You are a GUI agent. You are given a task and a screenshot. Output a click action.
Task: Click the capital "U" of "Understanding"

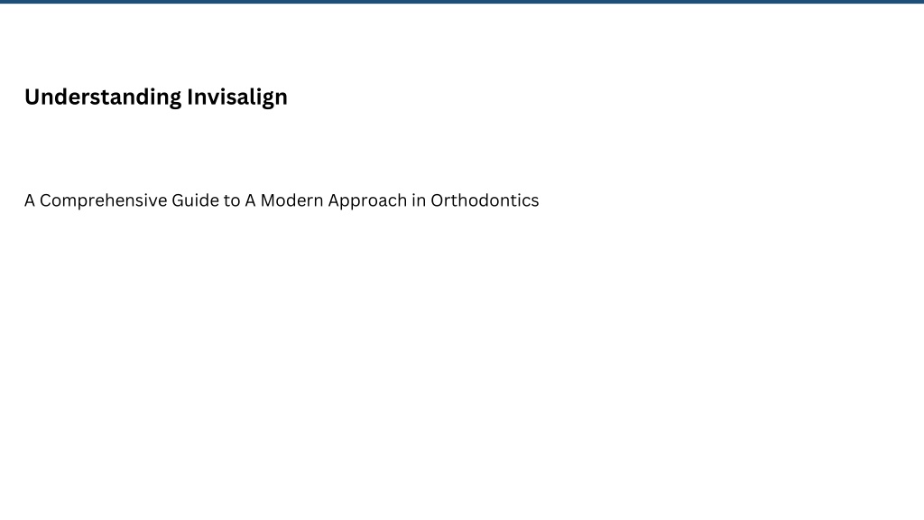32,97
